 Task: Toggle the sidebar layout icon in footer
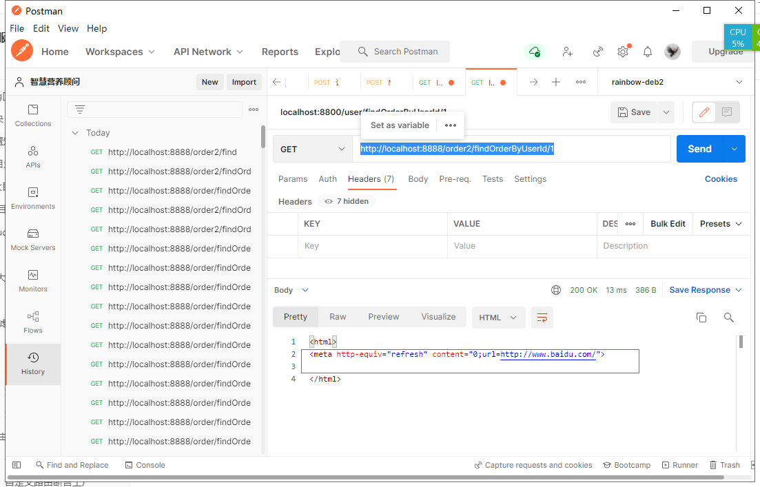click(17, 465)
